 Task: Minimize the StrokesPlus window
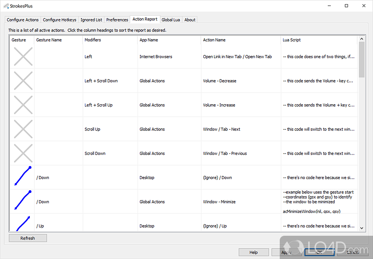329,6
